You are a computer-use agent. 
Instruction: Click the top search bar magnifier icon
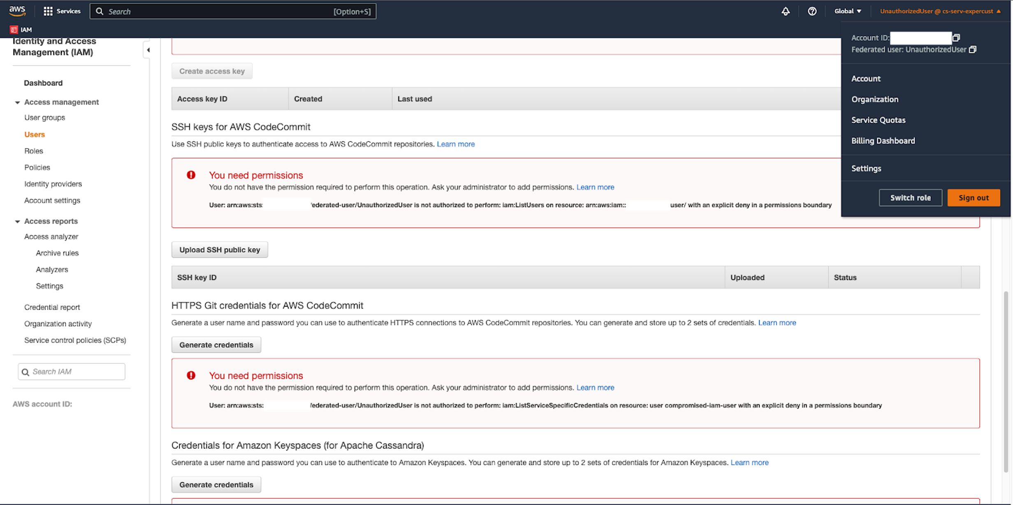click(99, 11)
